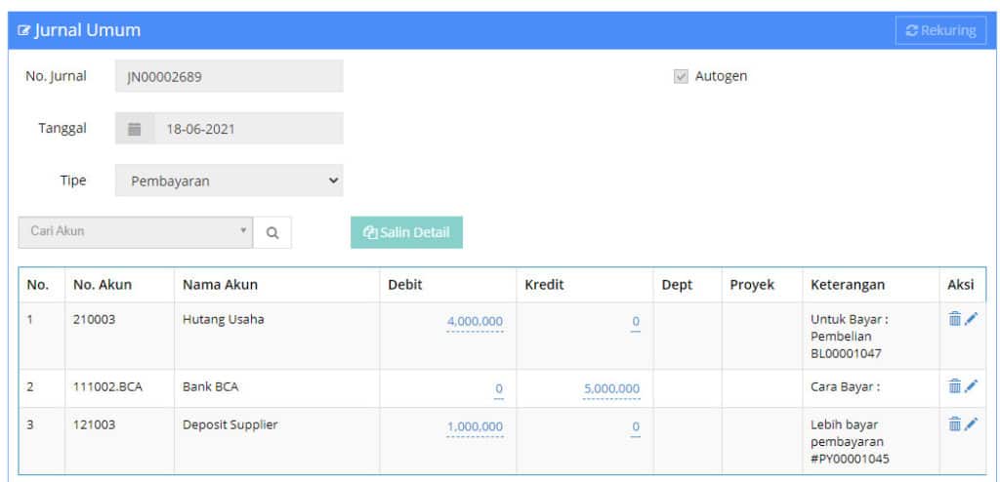Edit the Bank BCA row

tap(971, 385)
